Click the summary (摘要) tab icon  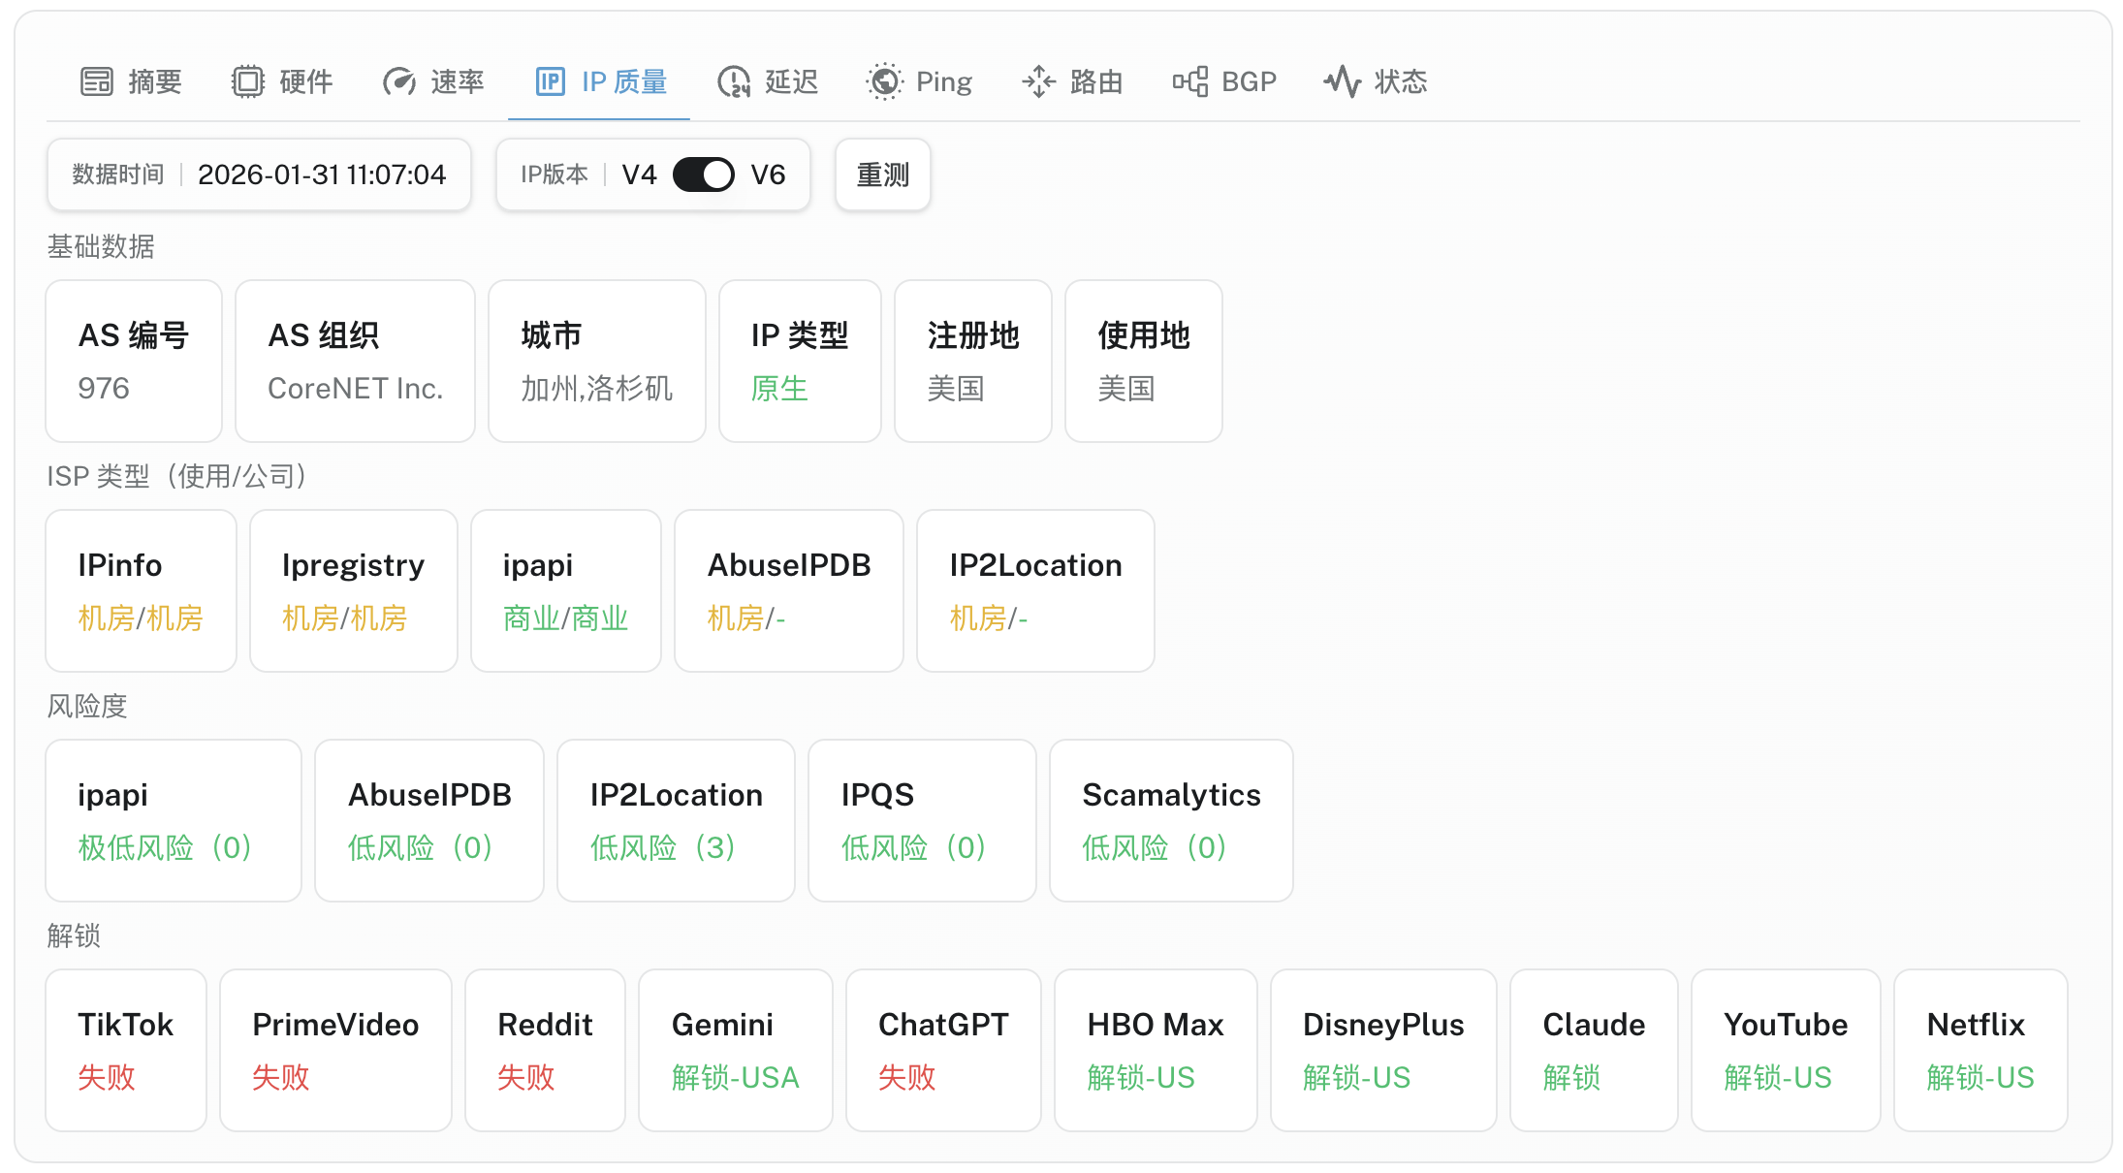click(x=97, y=81)
